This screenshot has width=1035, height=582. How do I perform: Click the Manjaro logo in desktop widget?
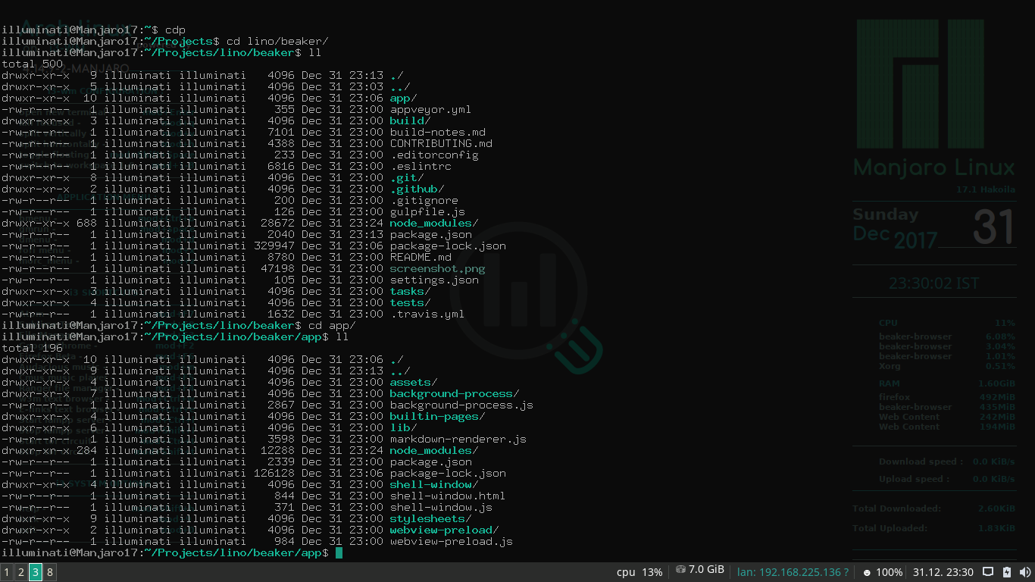coord(920,83)
